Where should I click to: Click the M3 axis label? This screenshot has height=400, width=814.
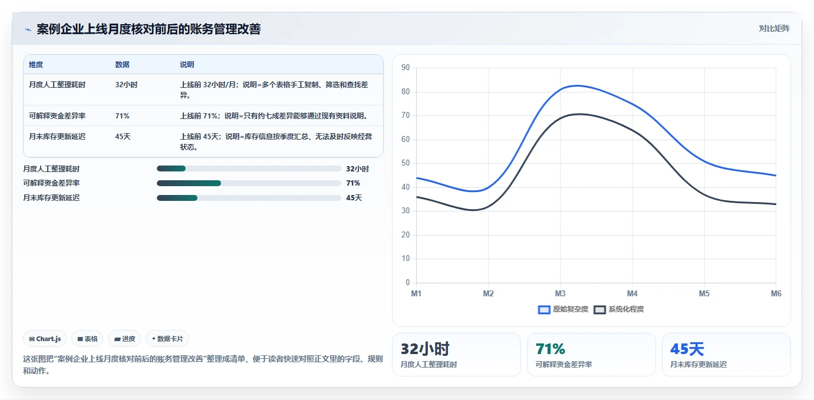coord(560,293)
